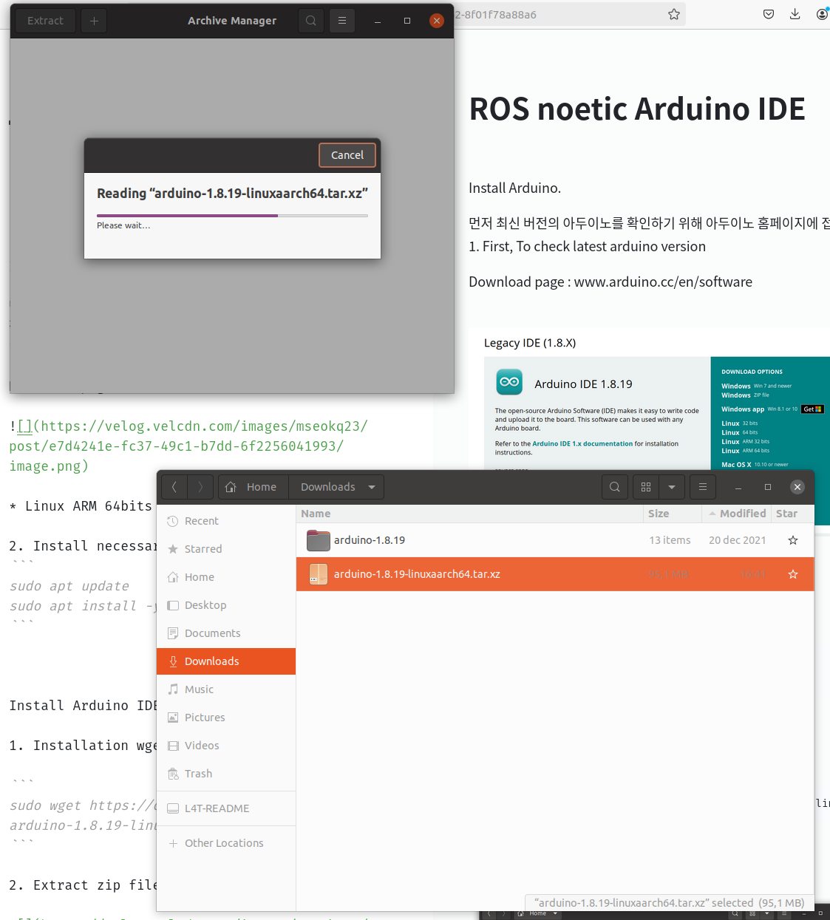The image size is (830, 920).
Task: Open browser account icon
Action: click(823, 14)
